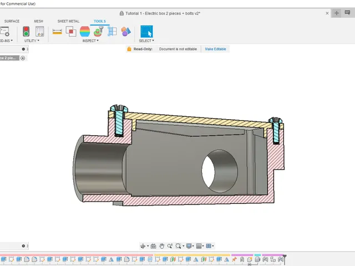Click the Viewports layout icon
The image size is (355, 266).
click(209, 246)
